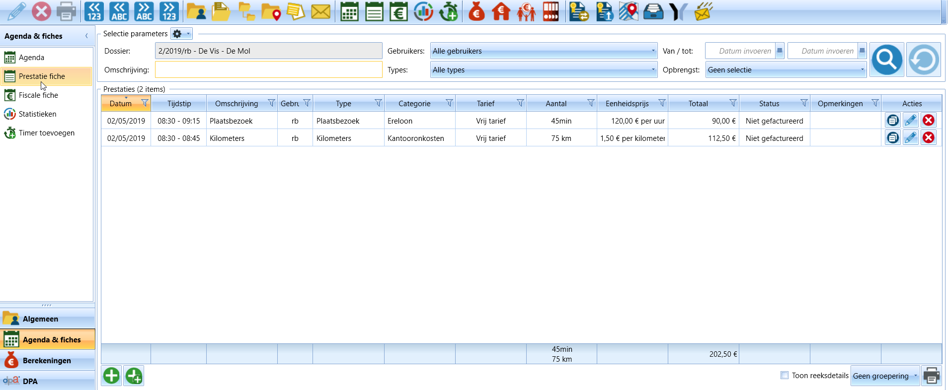Go to next dossier by number
Image resolution: width=948 pixels, height=390 pixels.
pos(169,11)
